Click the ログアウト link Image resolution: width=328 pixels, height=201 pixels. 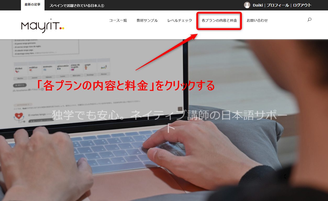302,5
